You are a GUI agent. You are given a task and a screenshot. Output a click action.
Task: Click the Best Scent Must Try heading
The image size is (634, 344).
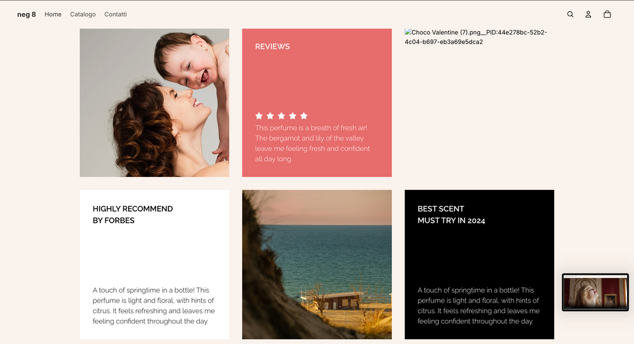point(451,214)
